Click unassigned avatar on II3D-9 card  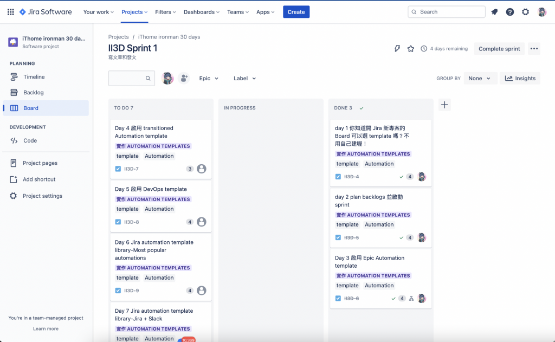pyautogui.click(x=202, y=291)
